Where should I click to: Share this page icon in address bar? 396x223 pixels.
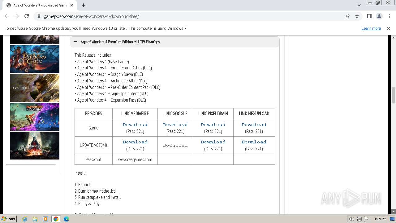click(347, 16)
